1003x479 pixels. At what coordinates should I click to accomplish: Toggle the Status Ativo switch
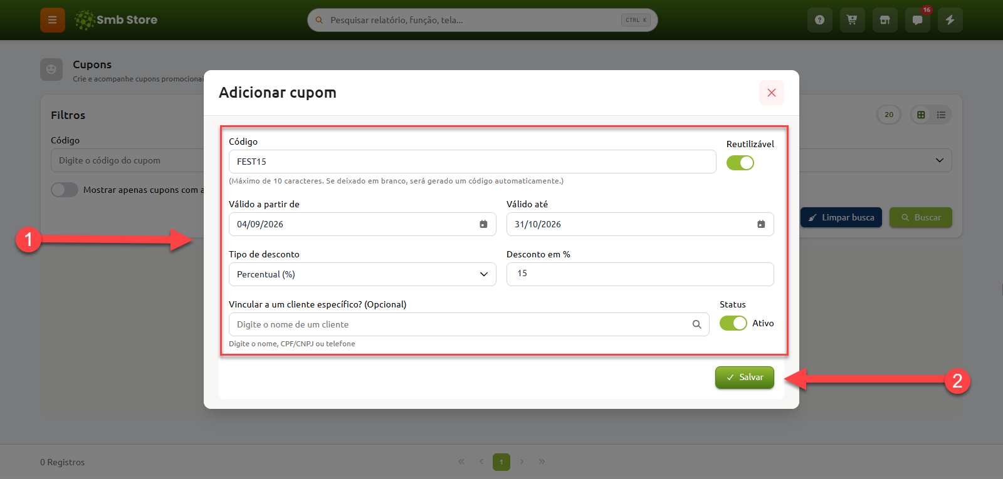pyautogui.click(x=733, y=323)
